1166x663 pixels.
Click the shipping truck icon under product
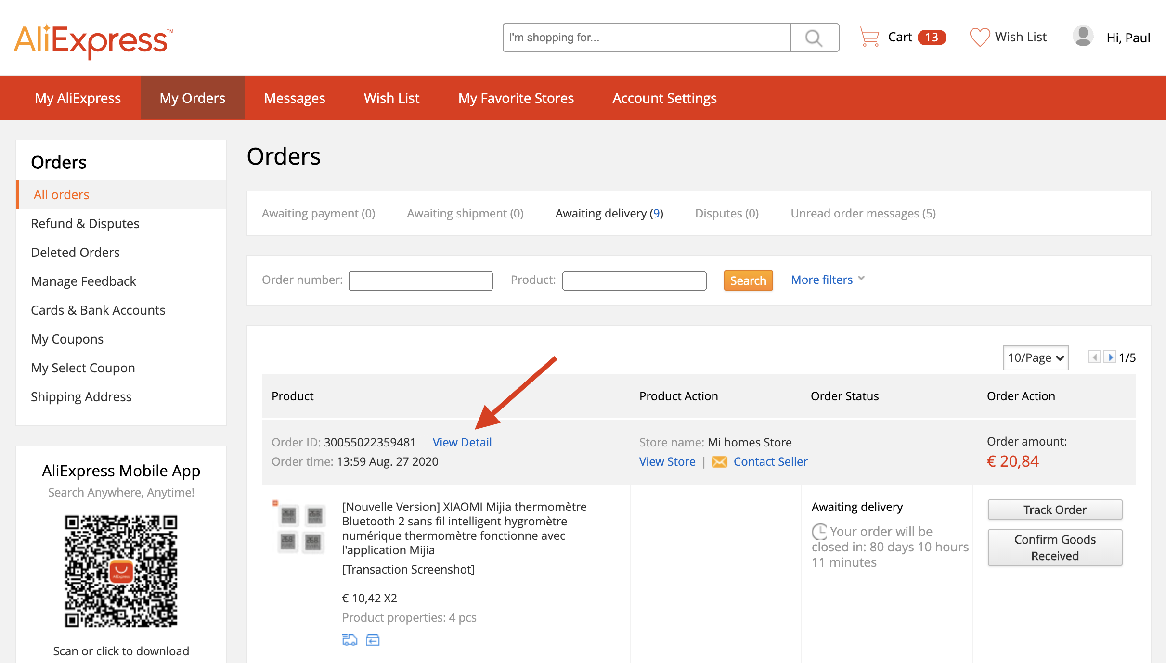click(x=350, y=640)
